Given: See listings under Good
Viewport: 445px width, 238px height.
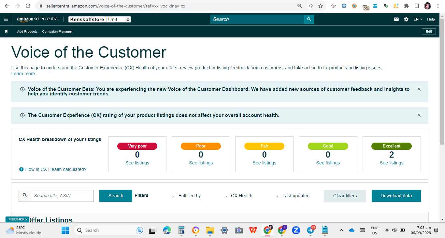Looking at the screenshot, I should [x=328, y=163].
